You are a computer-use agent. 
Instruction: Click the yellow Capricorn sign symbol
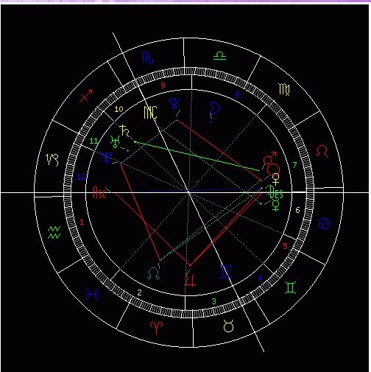click(52, 160)
